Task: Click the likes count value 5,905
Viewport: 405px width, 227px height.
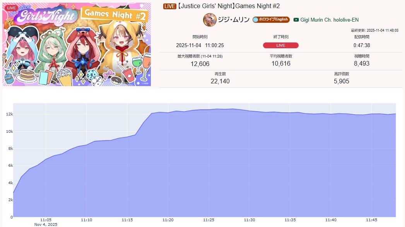Action: (x=342, y=81)
